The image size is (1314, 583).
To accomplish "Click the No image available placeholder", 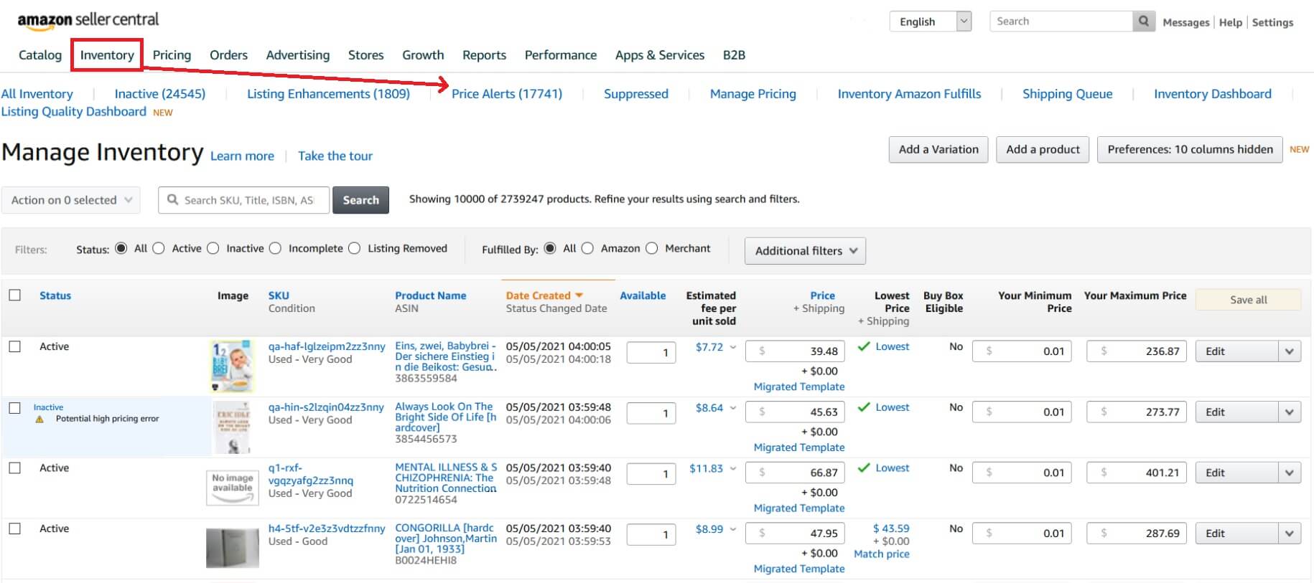I will [232, 487].
